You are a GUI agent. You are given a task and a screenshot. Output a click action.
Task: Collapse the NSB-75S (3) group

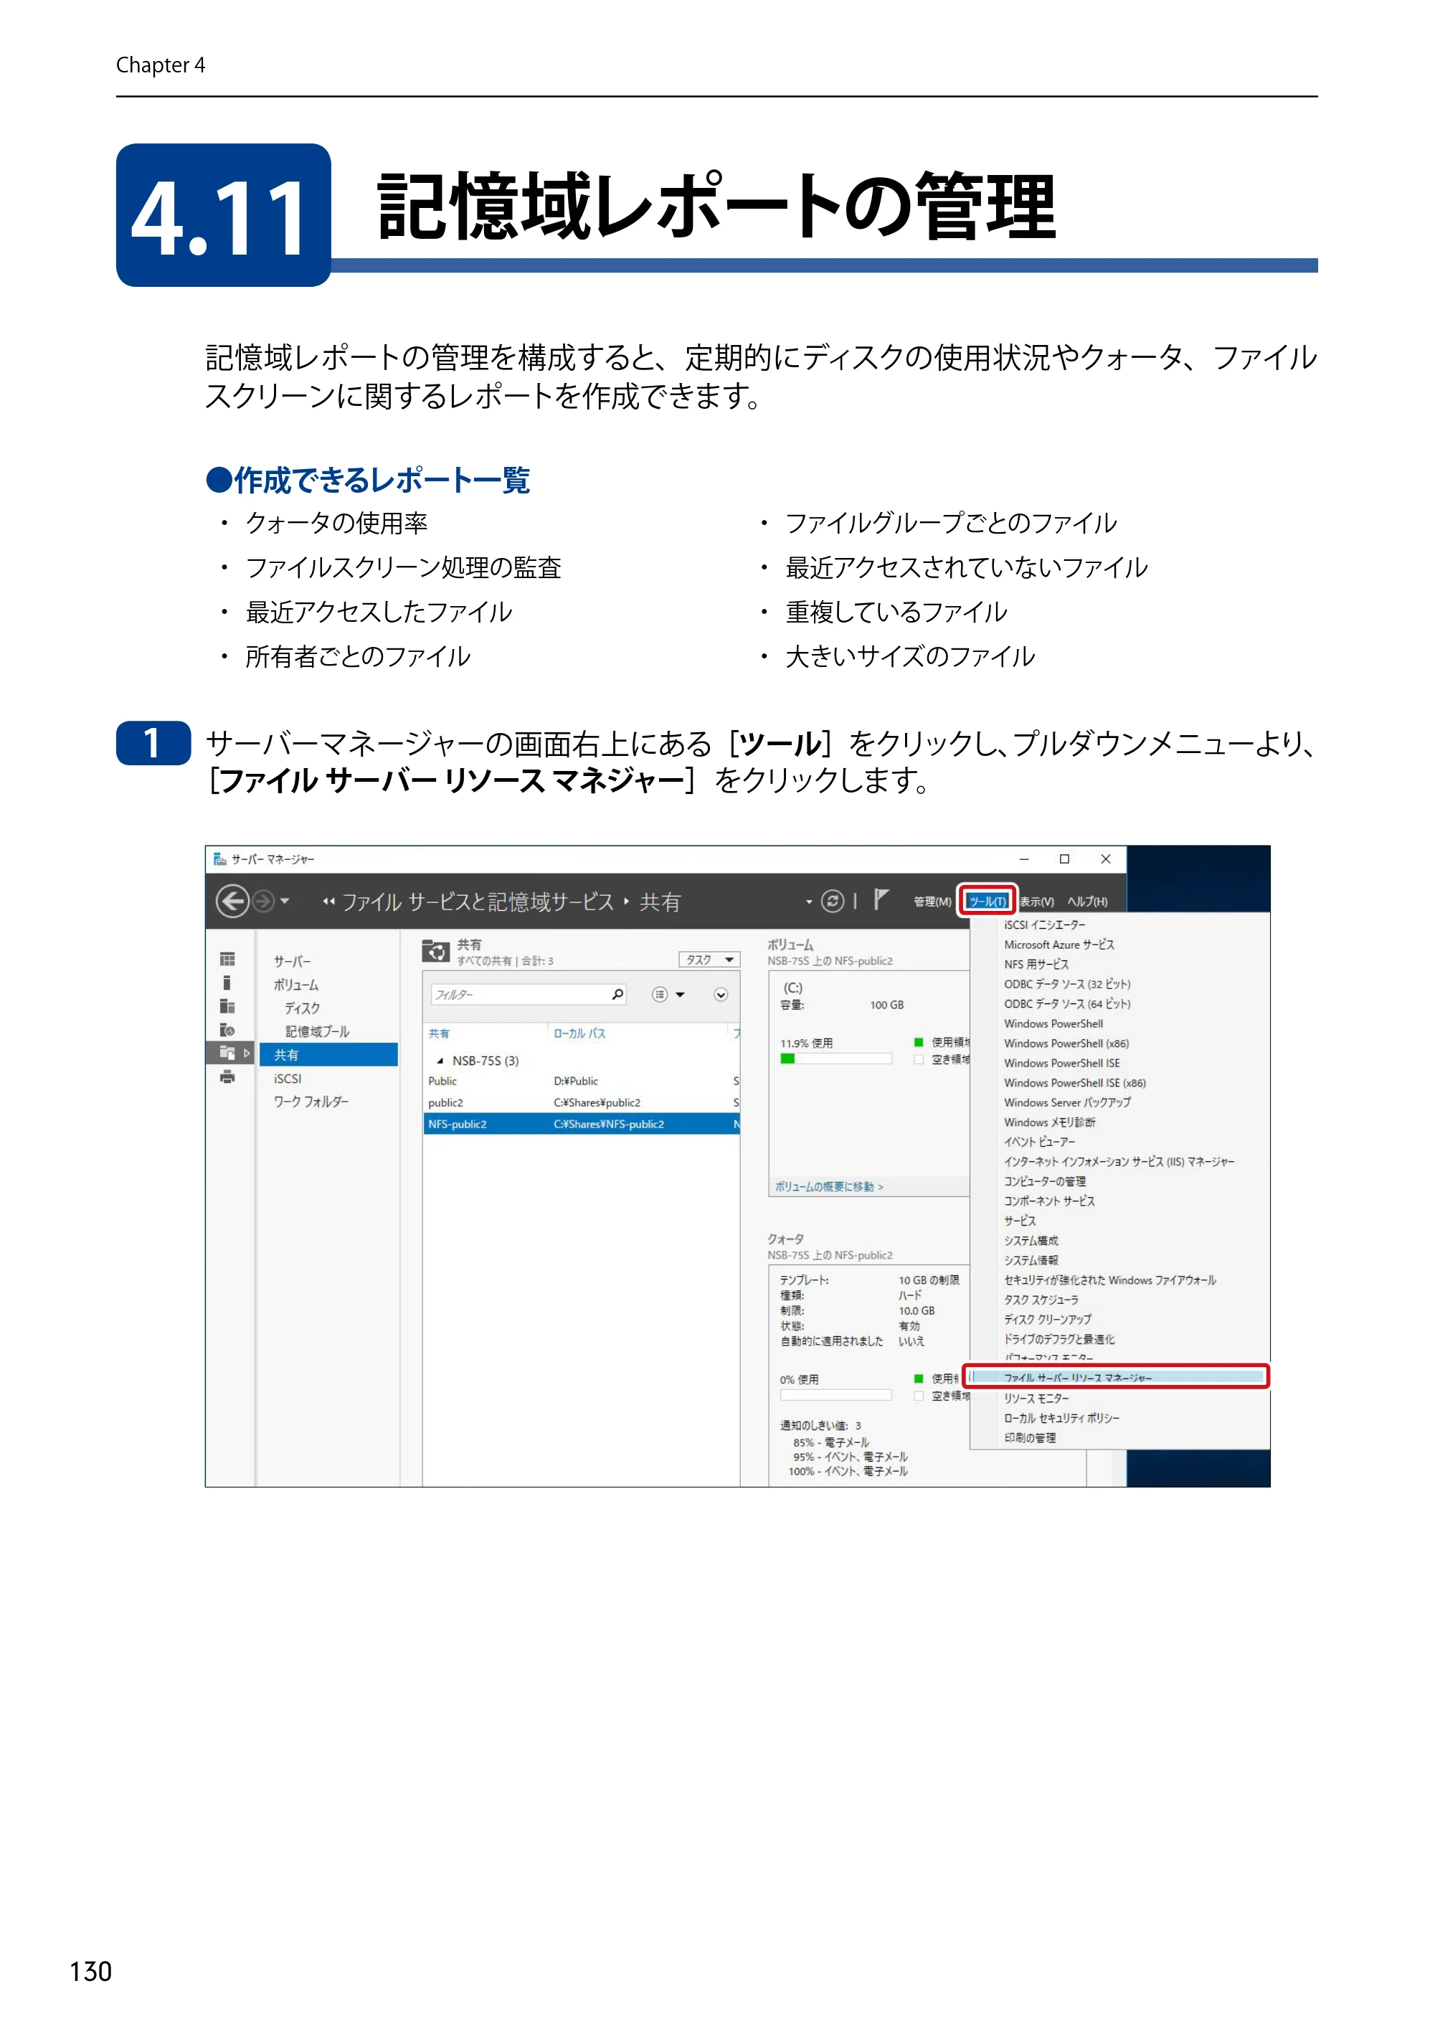point(439,1061)
